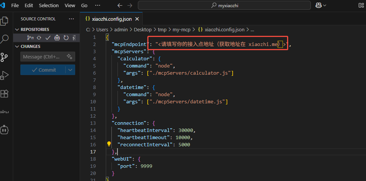Open the Explorer view in activity bar

[x=4, y=21]
